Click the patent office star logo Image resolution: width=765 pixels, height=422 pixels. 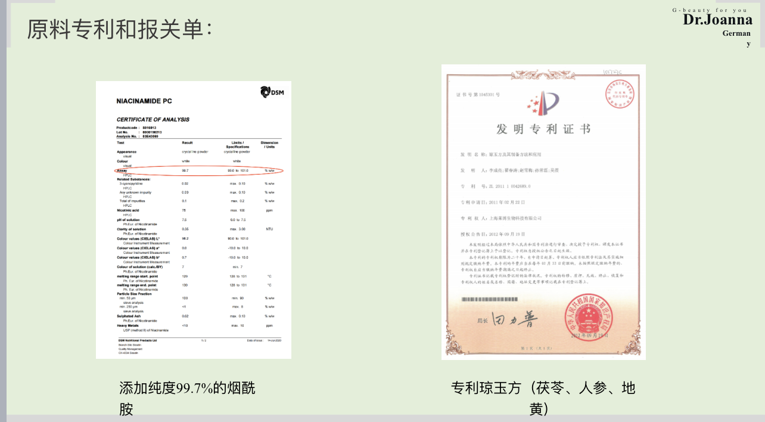tap(543, 102)
